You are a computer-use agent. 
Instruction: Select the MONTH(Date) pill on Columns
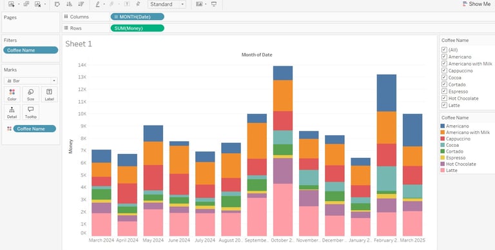137,17
